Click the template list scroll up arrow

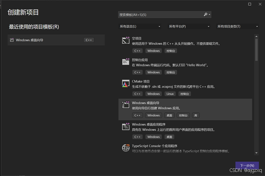(257, 36)
